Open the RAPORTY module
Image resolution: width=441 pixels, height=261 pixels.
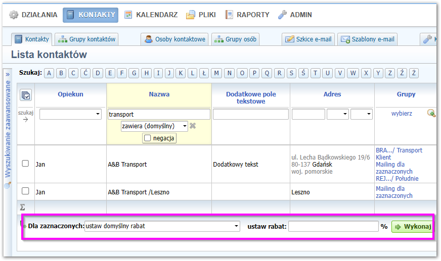point(247,15)
